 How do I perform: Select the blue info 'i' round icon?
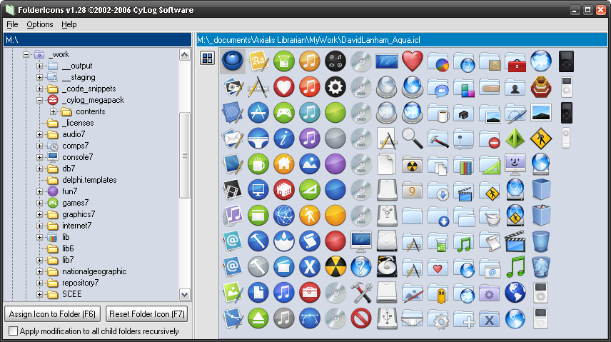coord(283,138)
